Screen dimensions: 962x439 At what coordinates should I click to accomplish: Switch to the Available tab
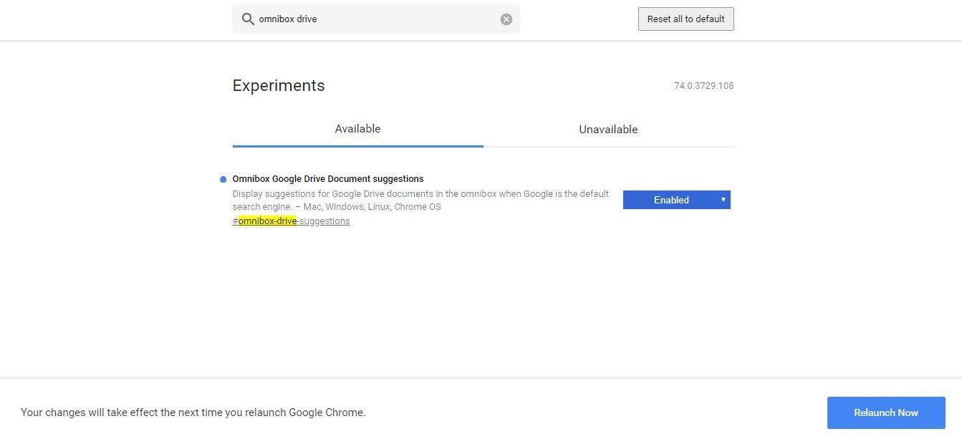click(357, 130)
